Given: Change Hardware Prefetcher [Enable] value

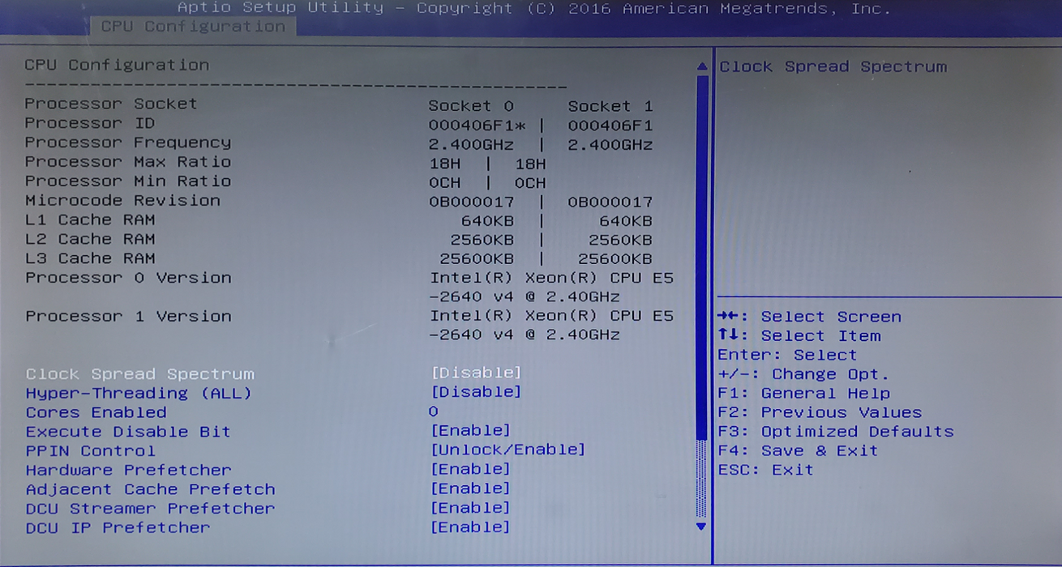Looking at the screenshot, I should (470, 469).
